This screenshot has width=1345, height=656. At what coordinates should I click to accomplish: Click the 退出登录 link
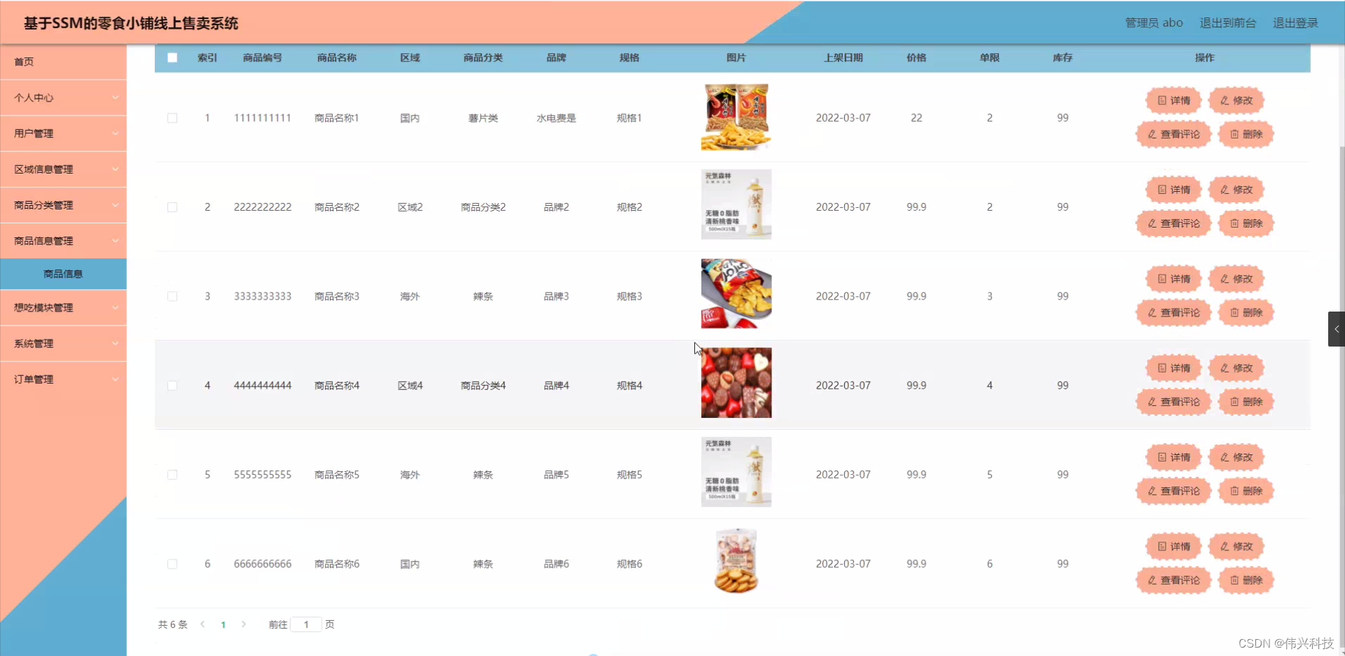tap(1295, 22)
